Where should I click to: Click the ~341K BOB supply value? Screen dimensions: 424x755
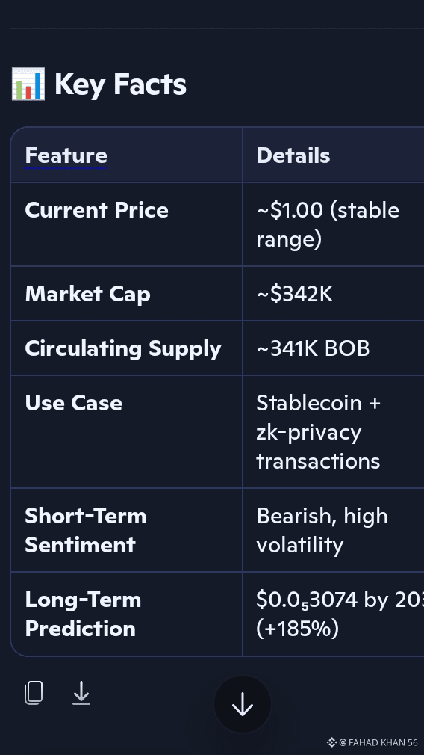313,348
